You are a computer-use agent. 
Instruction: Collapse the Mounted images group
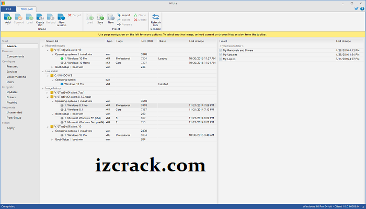(43, 46)
